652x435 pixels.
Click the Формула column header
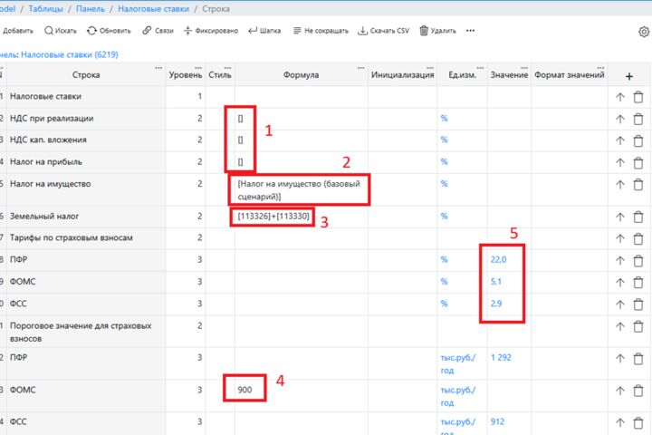(301, 75)
